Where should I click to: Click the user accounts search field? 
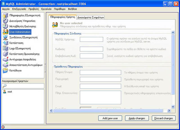[x=23, y=86]
